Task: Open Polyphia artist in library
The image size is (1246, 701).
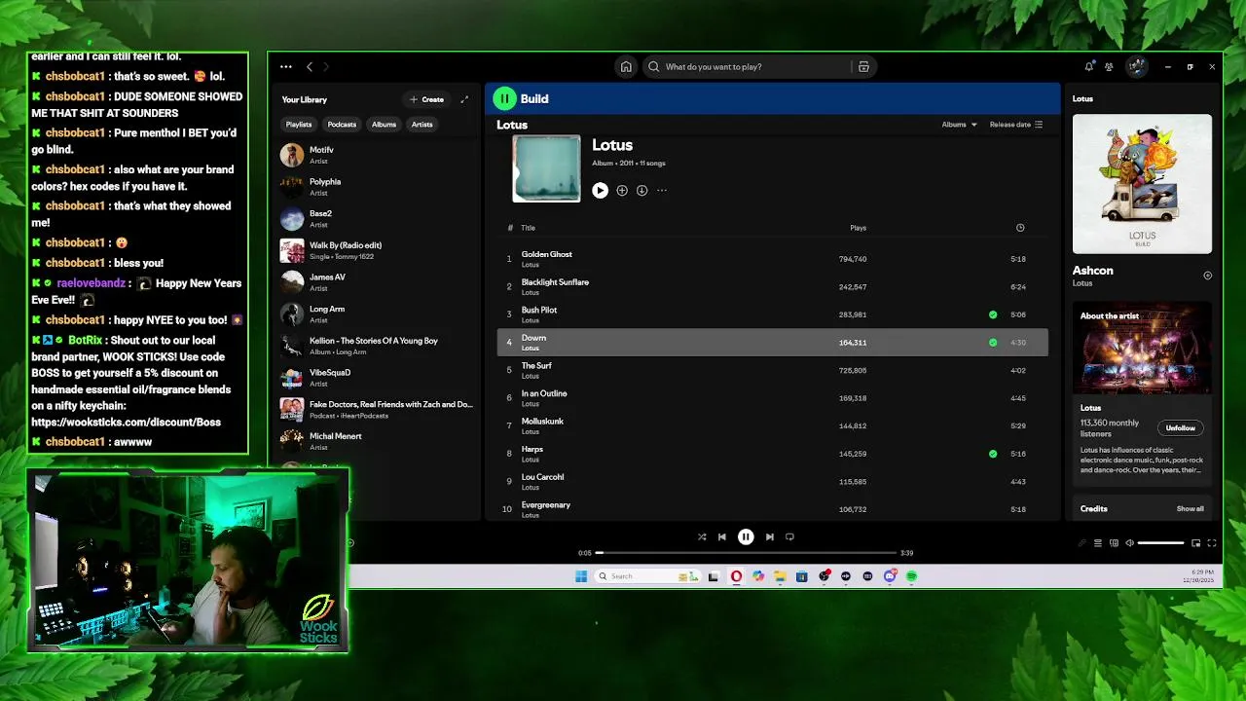Action: tap(376, 187)
